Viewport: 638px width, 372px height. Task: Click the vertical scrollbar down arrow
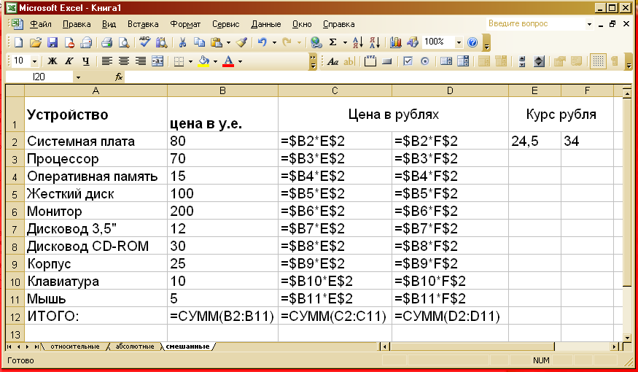627,338
